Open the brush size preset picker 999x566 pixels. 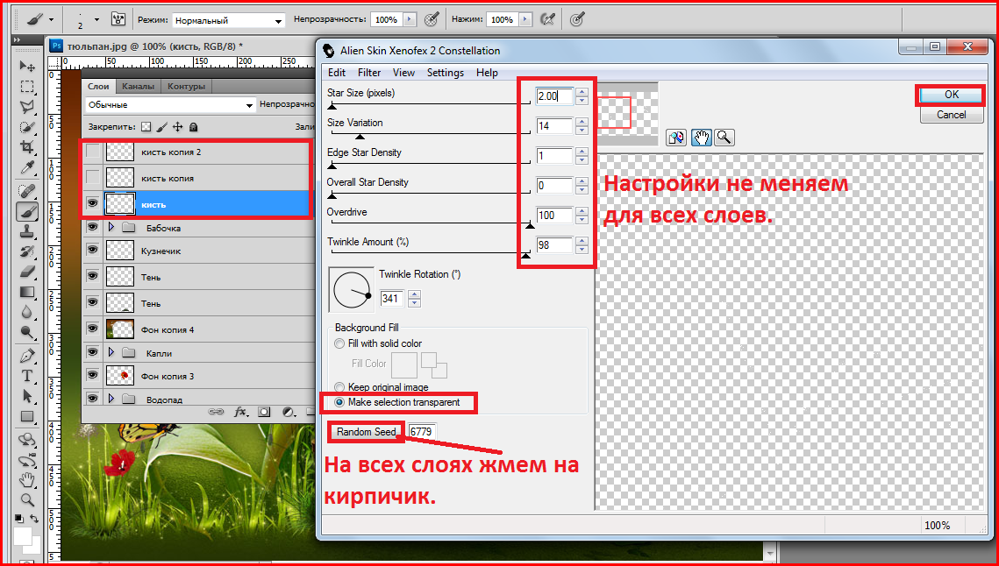(96, 20)
